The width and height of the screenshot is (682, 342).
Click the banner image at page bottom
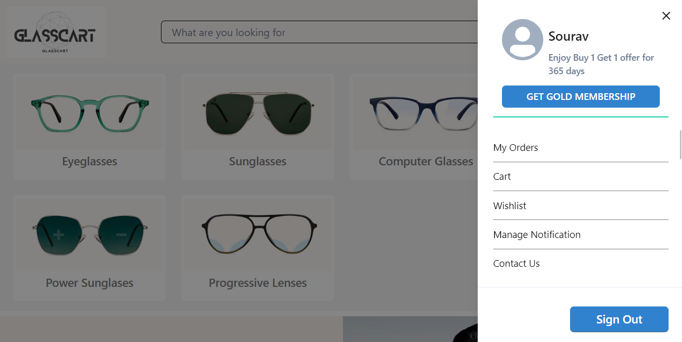pyautogui.click(x=410, y=329)
